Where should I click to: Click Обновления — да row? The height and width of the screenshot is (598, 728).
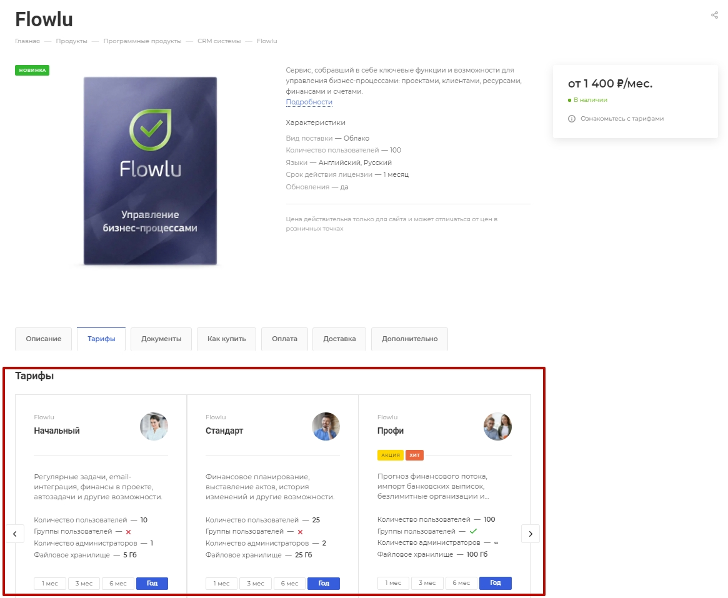coord(317,187)
